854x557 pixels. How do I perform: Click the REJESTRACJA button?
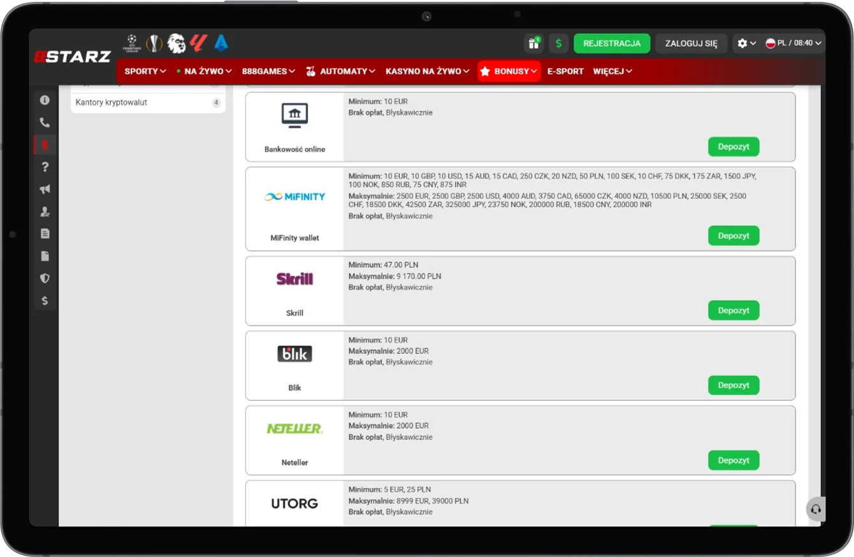click(x=612, y=43)
